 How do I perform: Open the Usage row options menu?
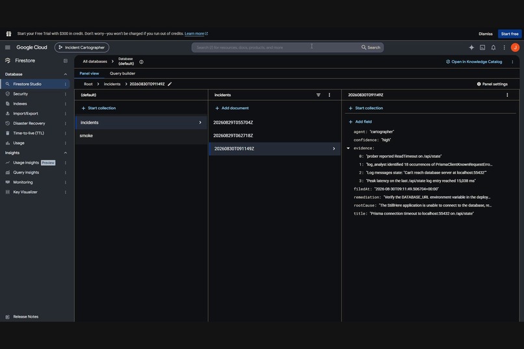66,143
